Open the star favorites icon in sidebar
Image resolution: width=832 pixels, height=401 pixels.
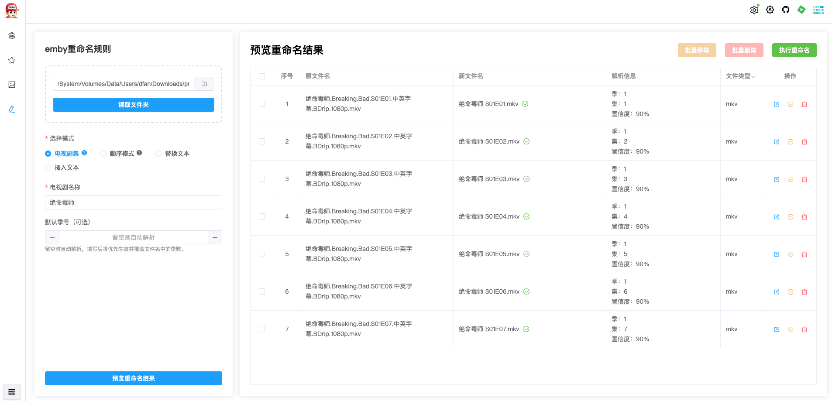pyautogui.click(x=12, y=60)
